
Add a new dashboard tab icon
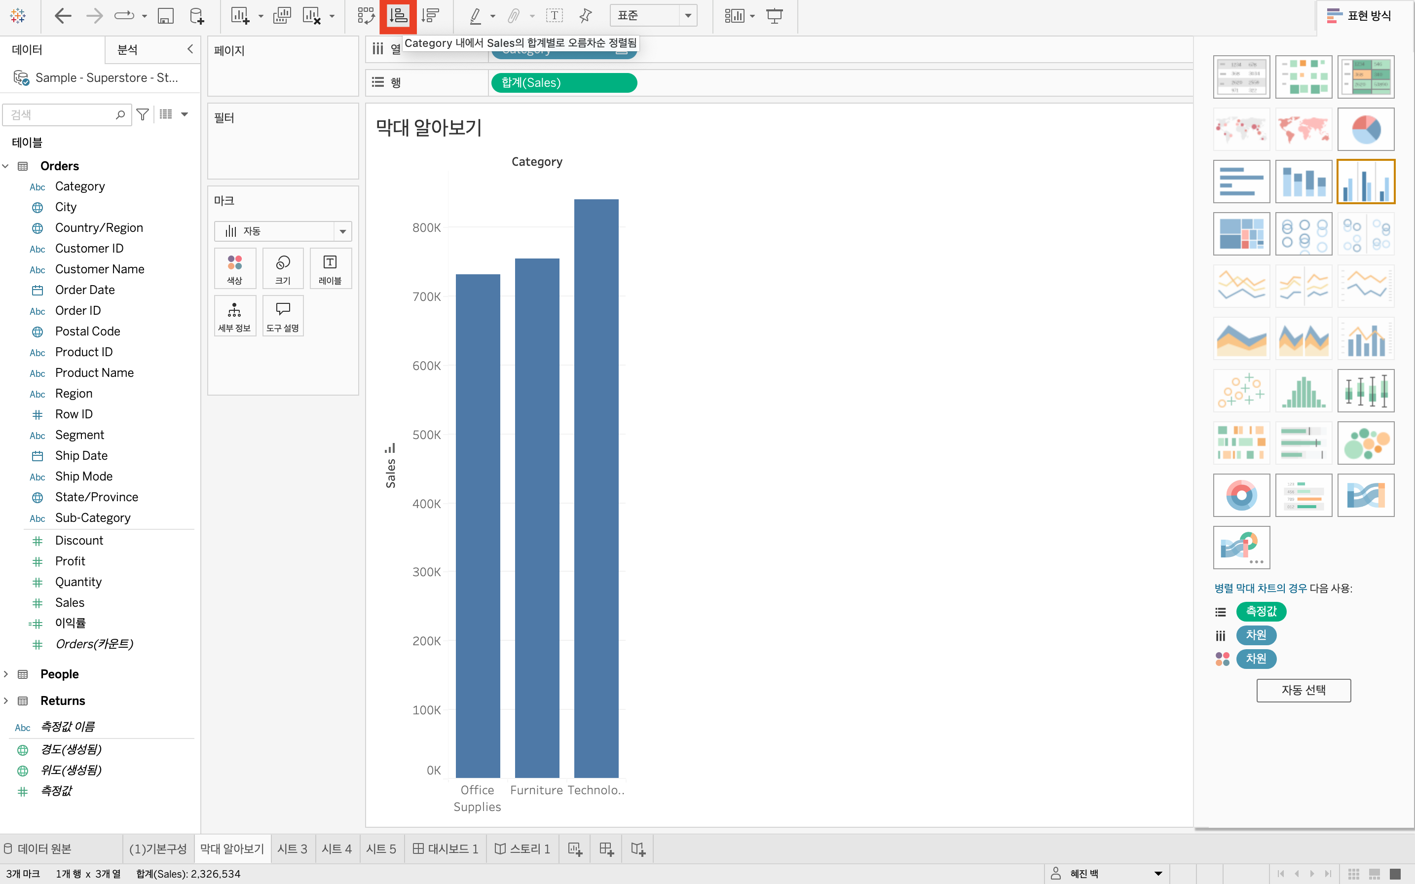[606, 849]
